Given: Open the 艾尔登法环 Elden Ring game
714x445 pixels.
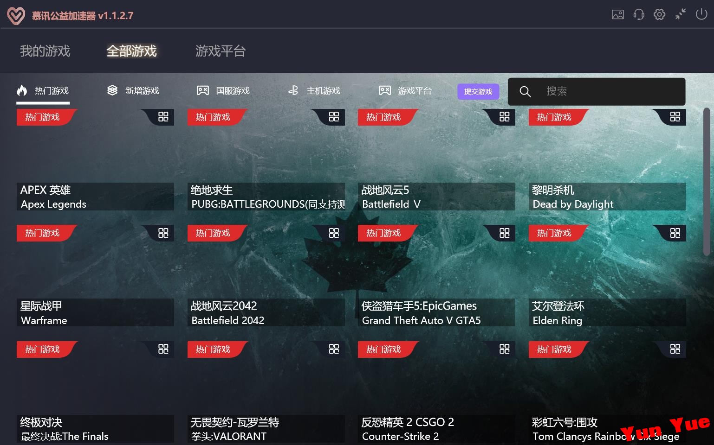Looking at the screenshot, I should 607,276.
